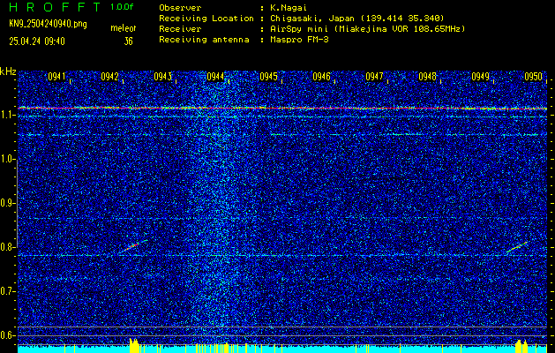Click the 0.6 frequency axis label
The height and width of the screenshot is (353, 555).
pyautogui.click(x=6, y=335)
